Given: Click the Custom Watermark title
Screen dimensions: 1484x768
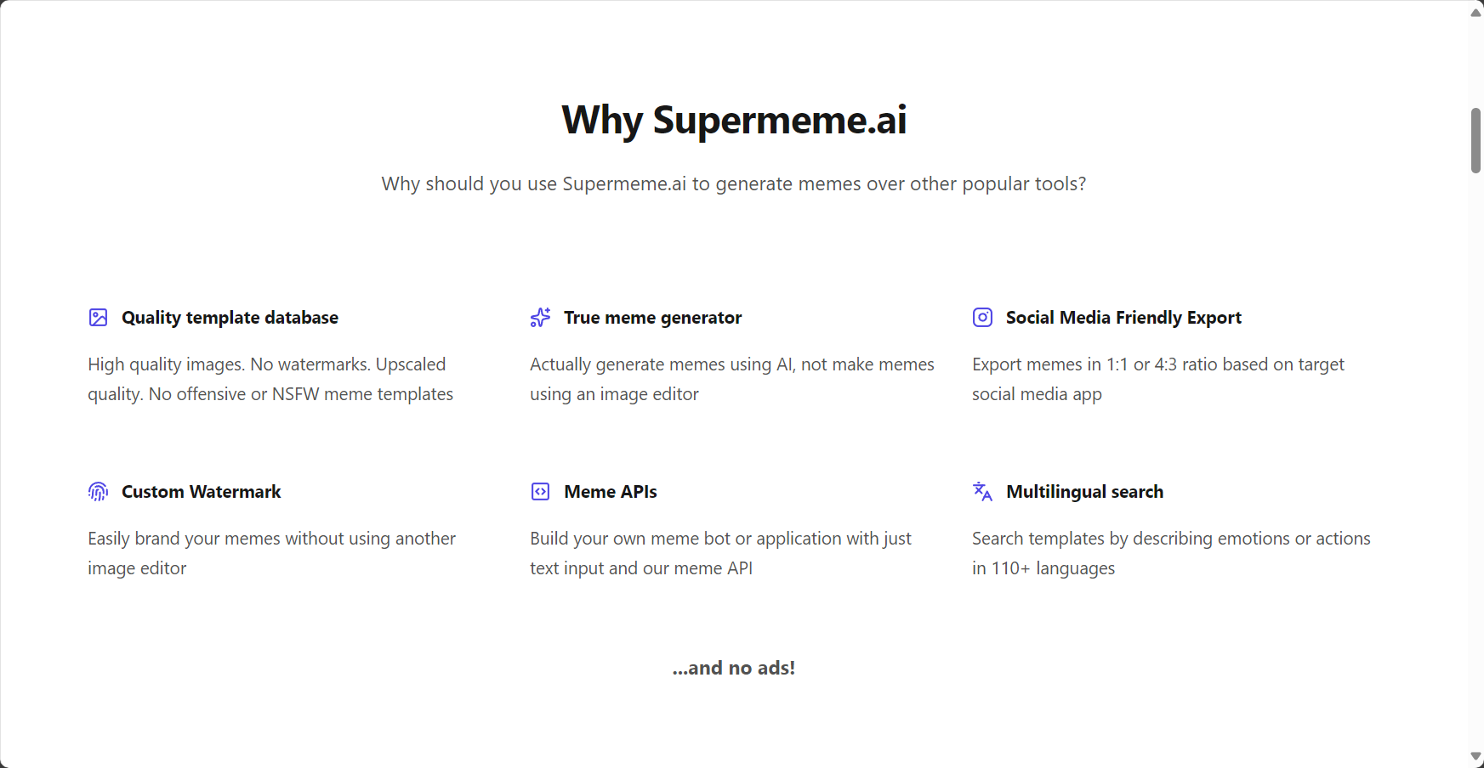Looking at the screenshot, I should tap(201, 492).
